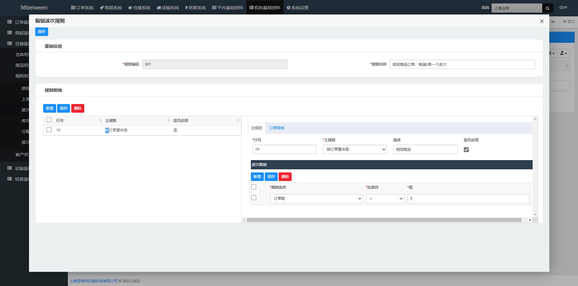The image size is (578, 286).
Task: Open the 订单系统 top menu
Action: tap(82, 8)
